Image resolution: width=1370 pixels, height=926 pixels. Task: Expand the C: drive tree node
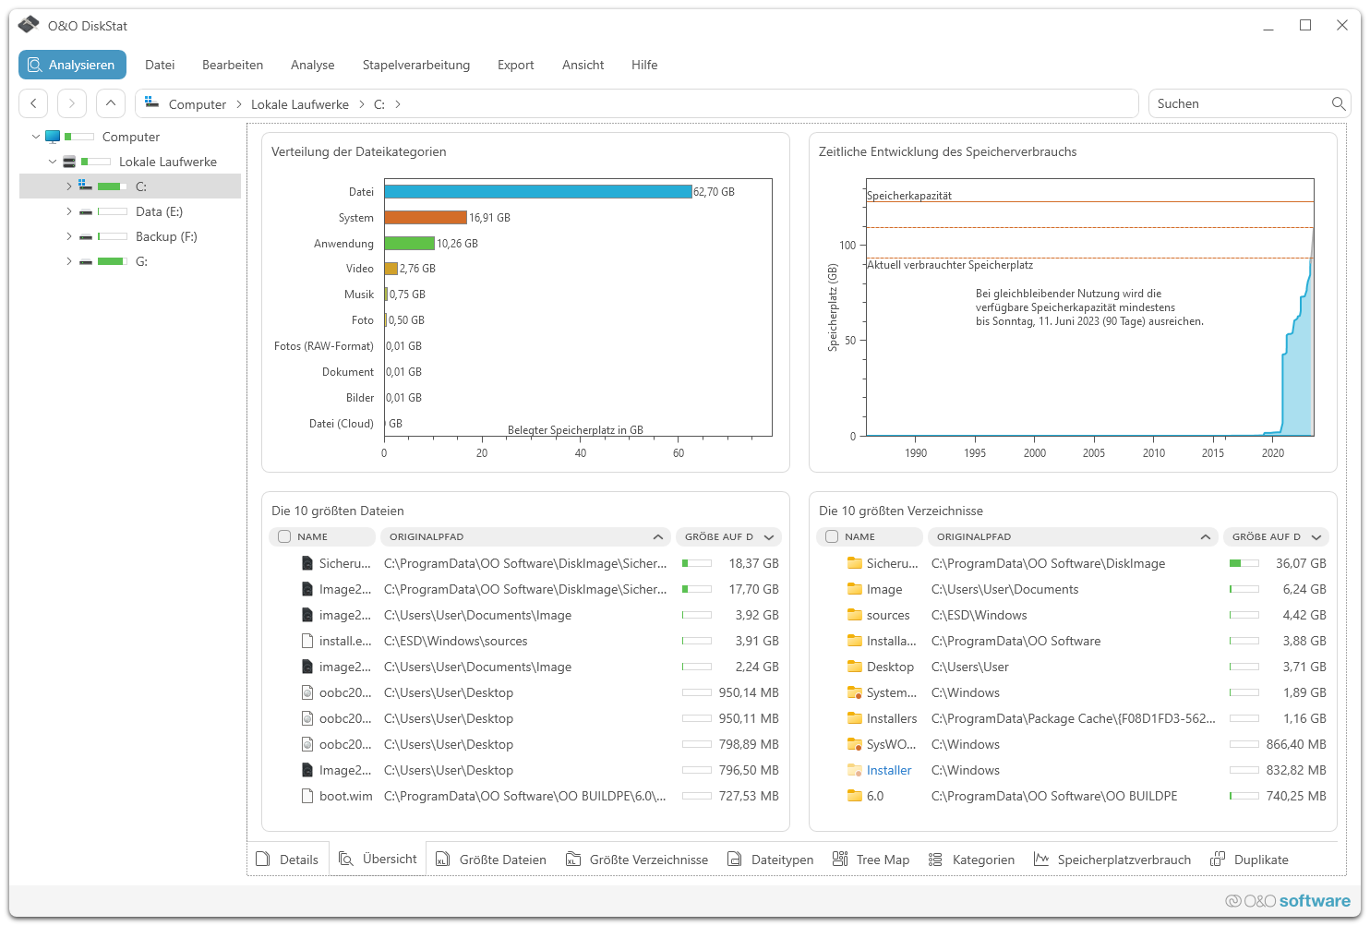(x=69, y=186)
